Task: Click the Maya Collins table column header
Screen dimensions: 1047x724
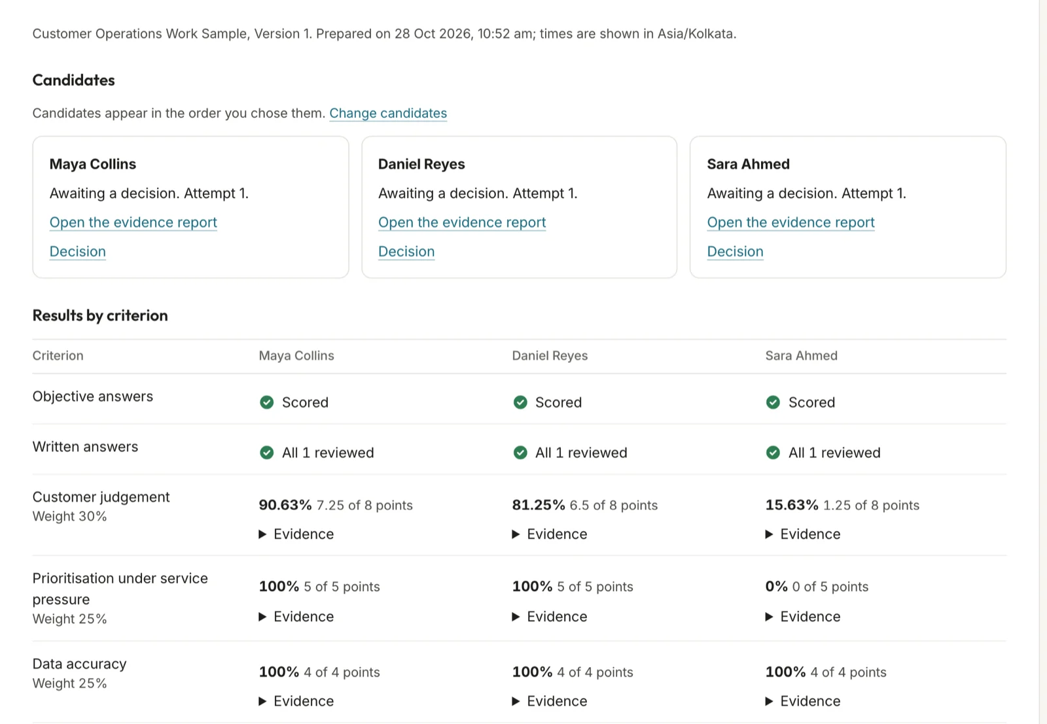Action: coord(296,356)
